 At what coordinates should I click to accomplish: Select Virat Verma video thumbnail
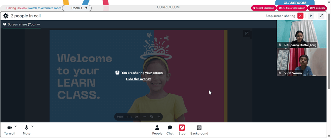pos(302,62)
